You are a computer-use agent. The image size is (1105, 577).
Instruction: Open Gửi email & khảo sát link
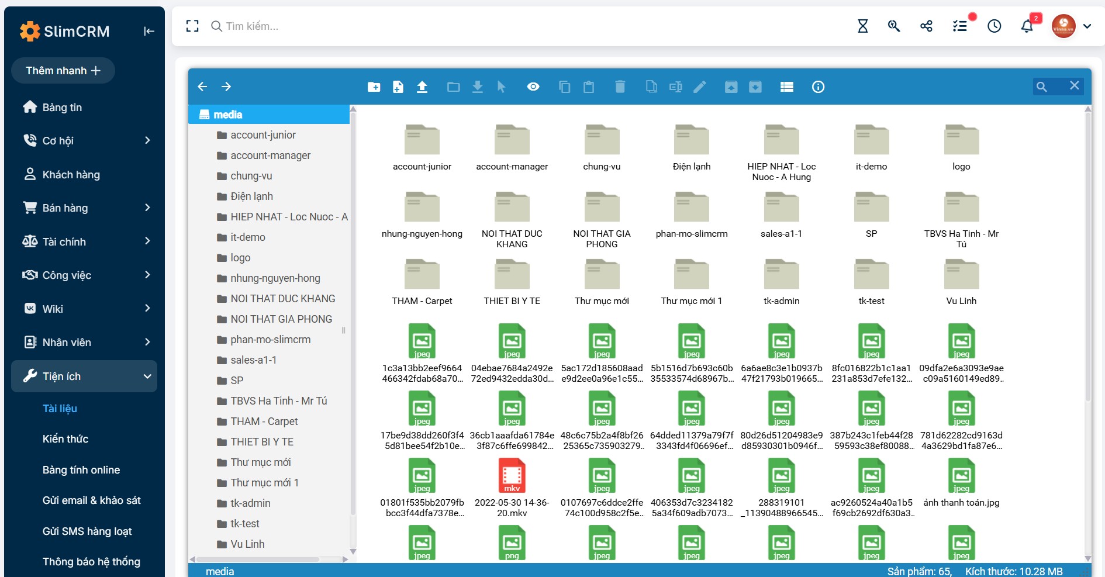[x=92, y=500]
